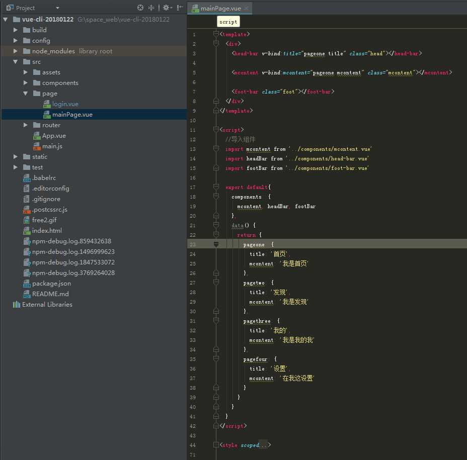Viewport: 467px width, 460px height.
Task: Fold the pagethree object on line 31
Action: (x=216, y=321)
